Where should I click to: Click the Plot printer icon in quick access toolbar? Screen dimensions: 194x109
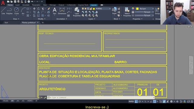tap(29, 2)
